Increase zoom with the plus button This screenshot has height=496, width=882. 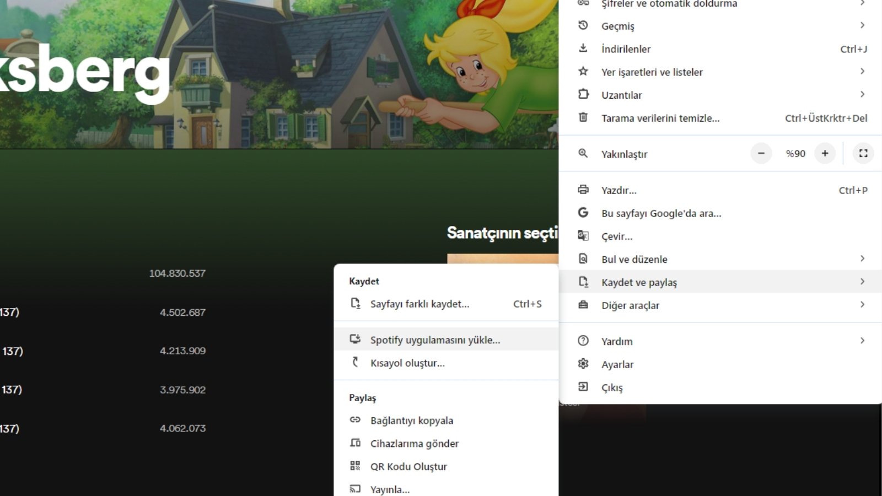(x=825, y=153)
